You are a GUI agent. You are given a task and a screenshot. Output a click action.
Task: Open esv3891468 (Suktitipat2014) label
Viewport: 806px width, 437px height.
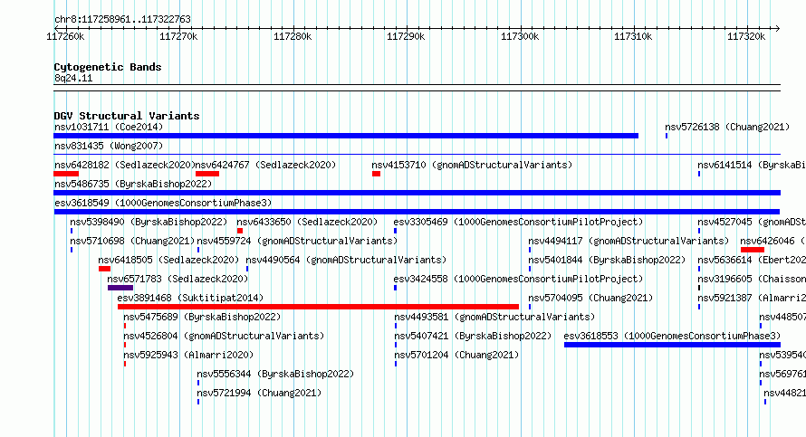(190, 298)
